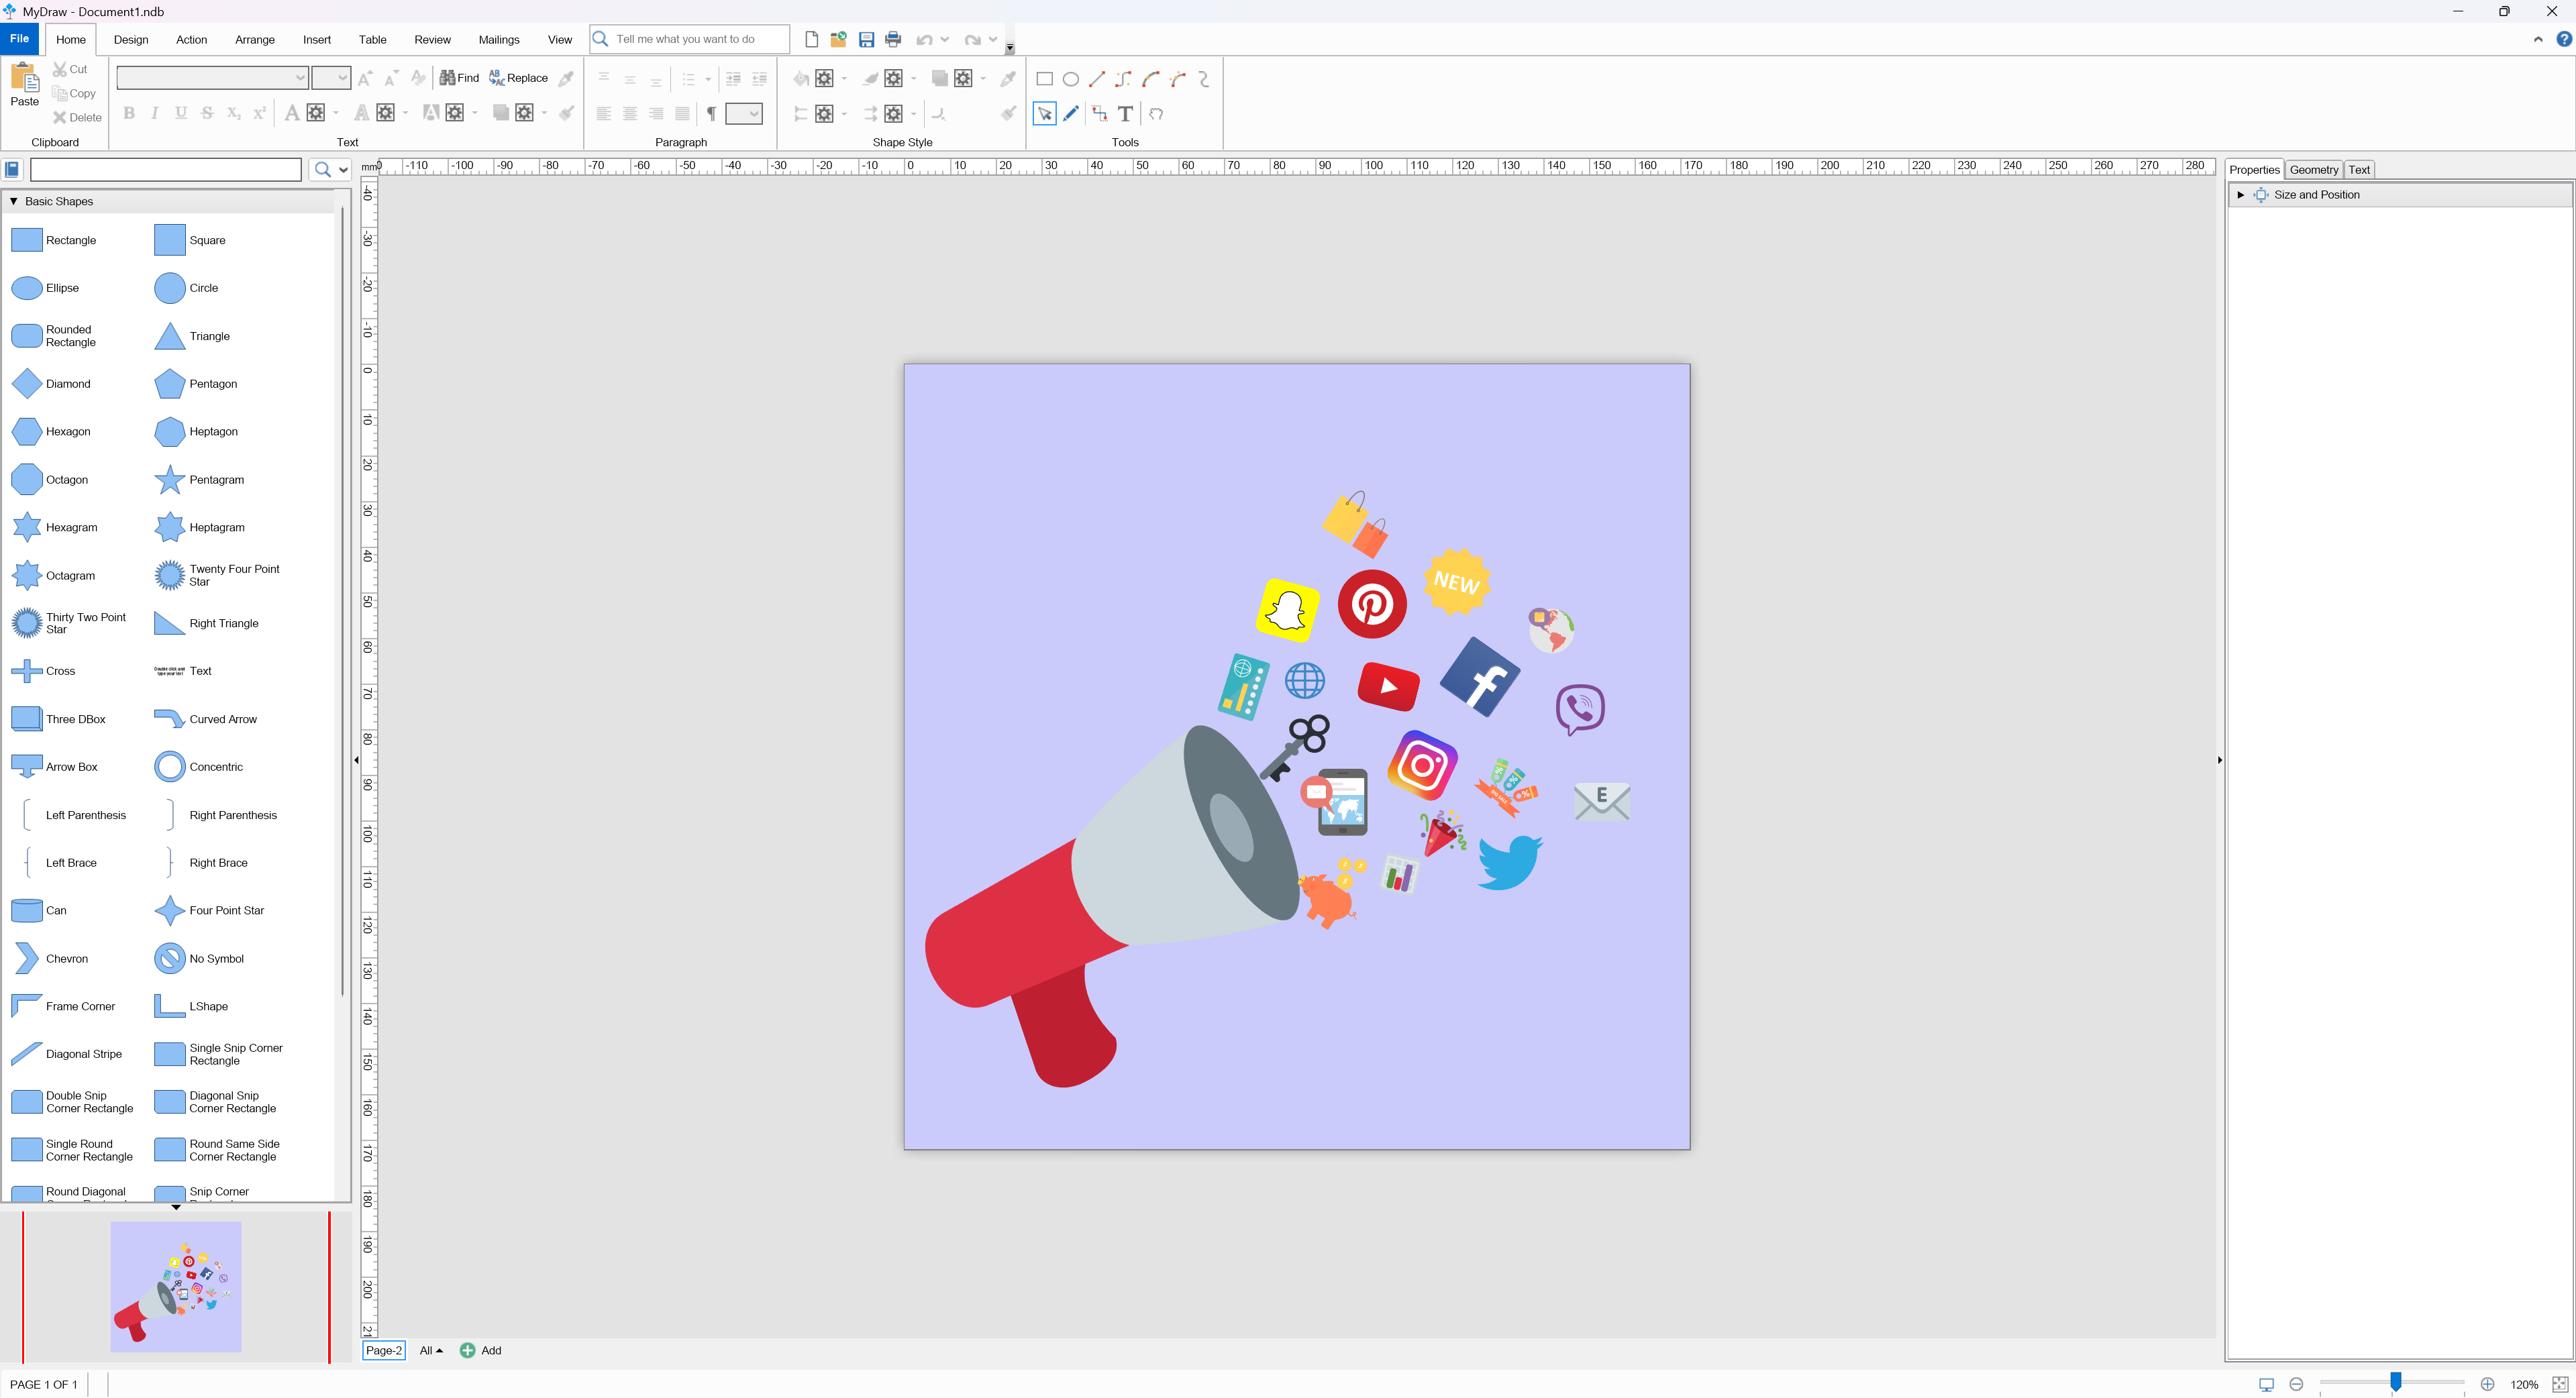Switch to the Geometry panel tab
2576x1398 pixels.
pyautogui.click(x=2313, y=170)
